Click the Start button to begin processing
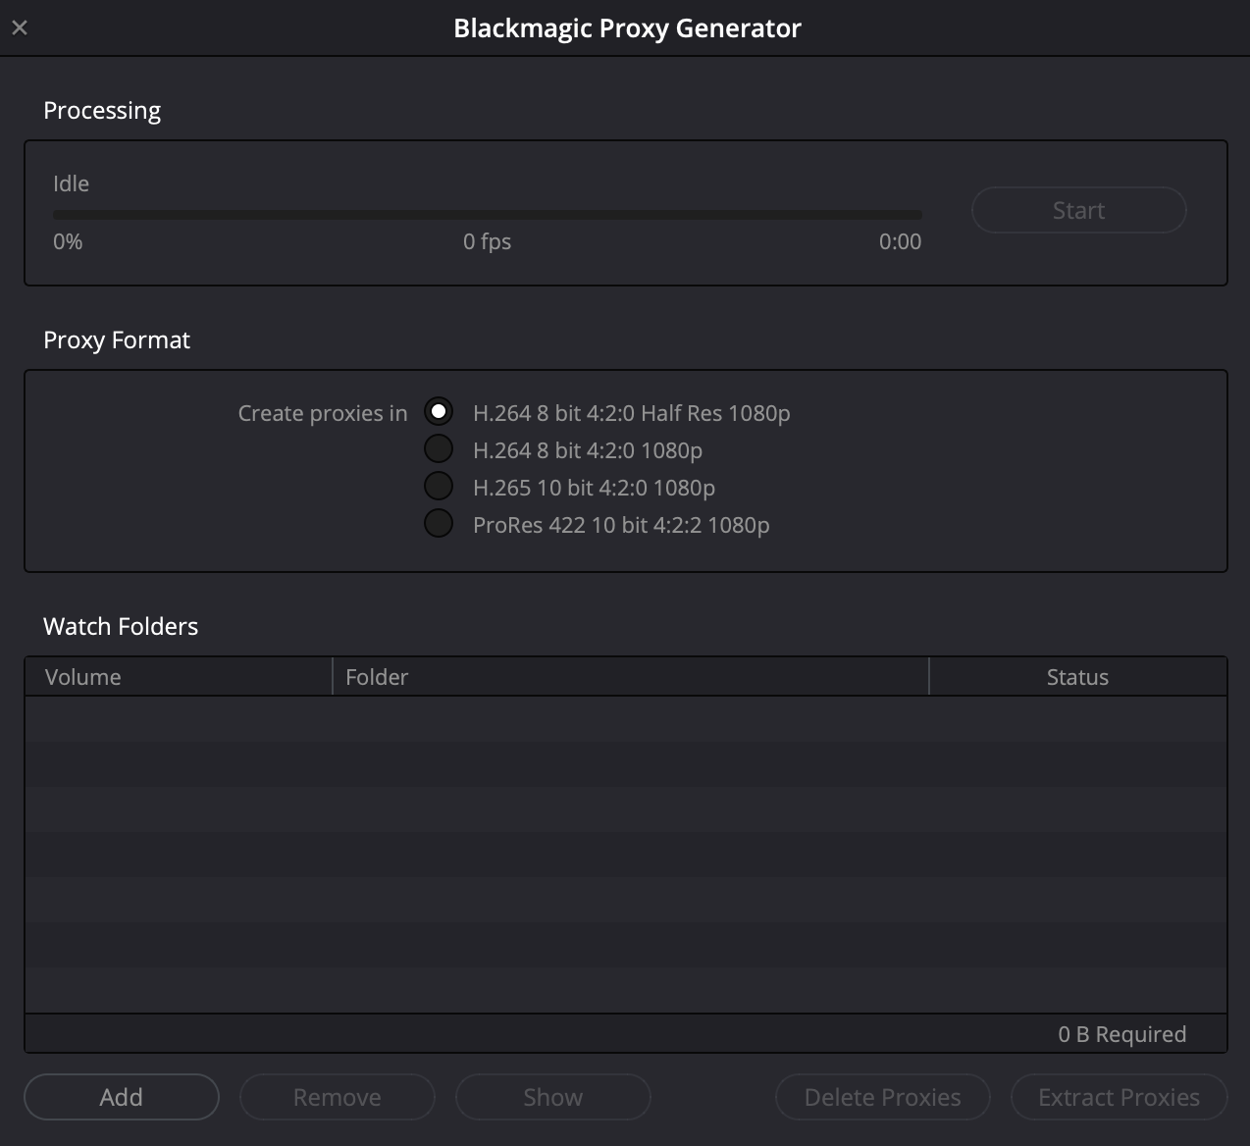Viewport: 1250px width, 1146px height. [1077, 210]
